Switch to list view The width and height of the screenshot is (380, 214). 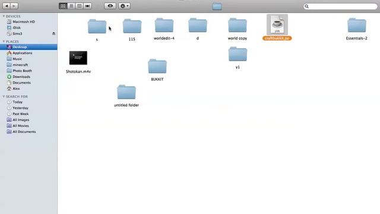71,6
